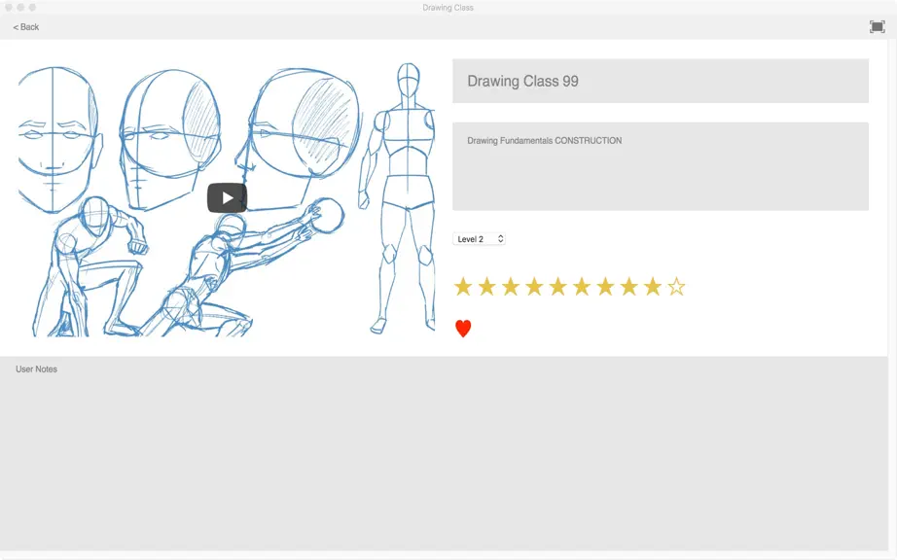Screen dimensions: 897x560
Task: Edit the Drawing Class 99 title field
Action: [x=661, y=81]
